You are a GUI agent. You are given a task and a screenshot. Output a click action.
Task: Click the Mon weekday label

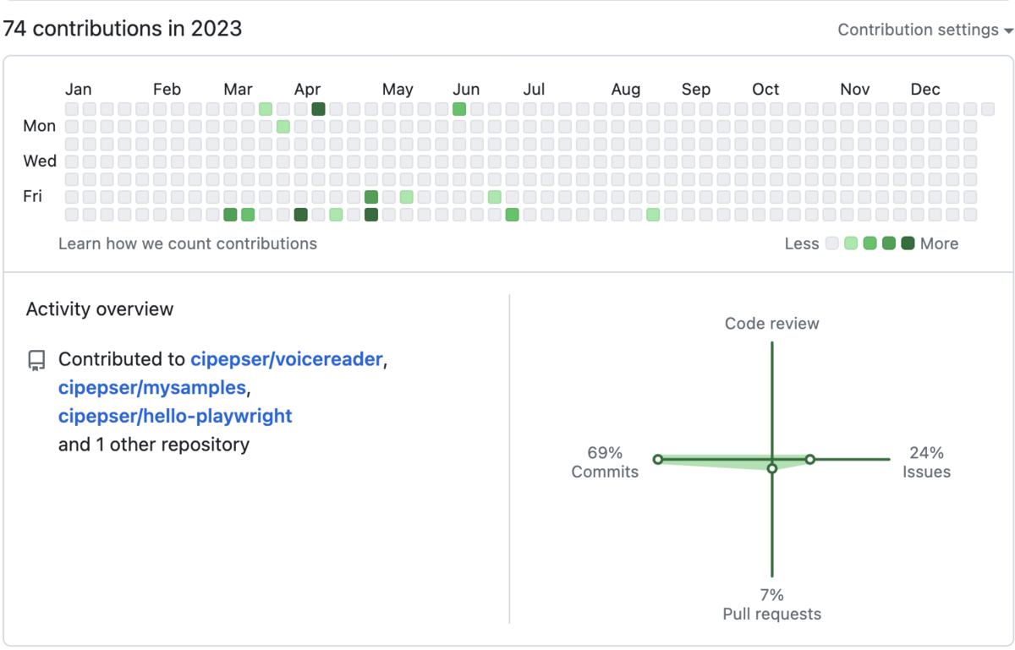point(40,127)
